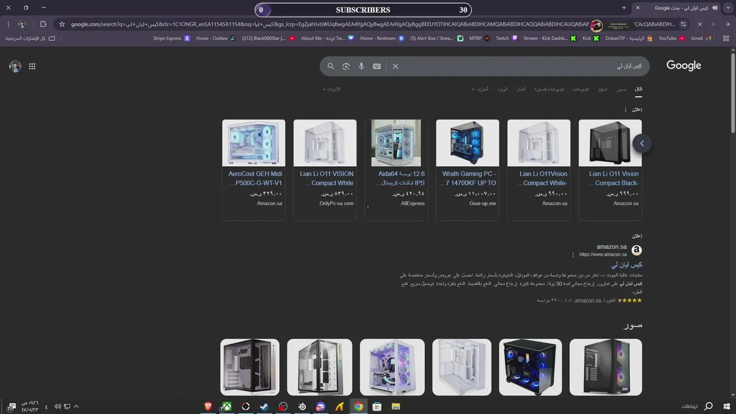The width and height of the screenshot is (736, 414).
Task: Open the amazon.sa ad options menu
Action: (x=573, y=254)
